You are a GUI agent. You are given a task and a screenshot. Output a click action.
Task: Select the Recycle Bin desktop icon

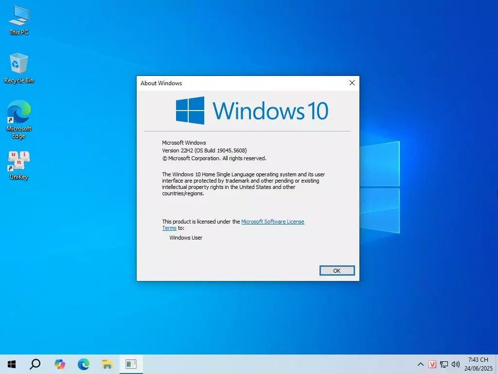pyautogui.click(x=19, y=68)
